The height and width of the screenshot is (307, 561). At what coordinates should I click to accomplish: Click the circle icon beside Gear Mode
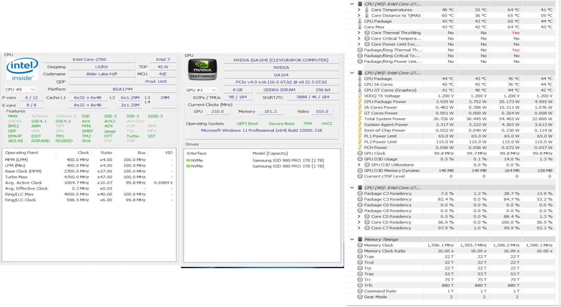[360, 297]
